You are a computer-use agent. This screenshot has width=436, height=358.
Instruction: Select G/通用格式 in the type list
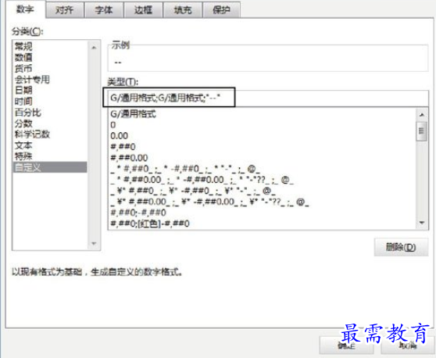tap(263, 114)
